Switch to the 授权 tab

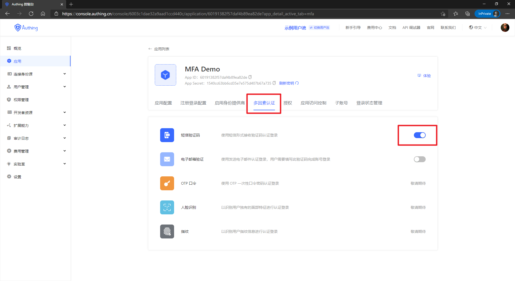pos(288,103)
